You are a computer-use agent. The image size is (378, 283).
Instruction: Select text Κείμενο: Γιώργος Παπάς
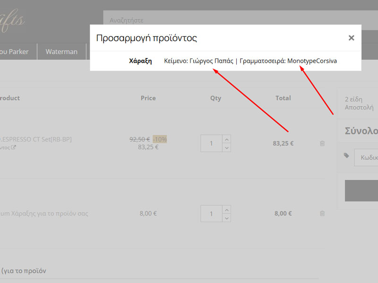coord(198,61)
